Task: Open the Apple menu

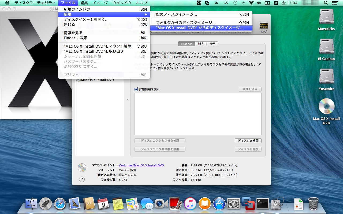Action: [x=7, y=3]
